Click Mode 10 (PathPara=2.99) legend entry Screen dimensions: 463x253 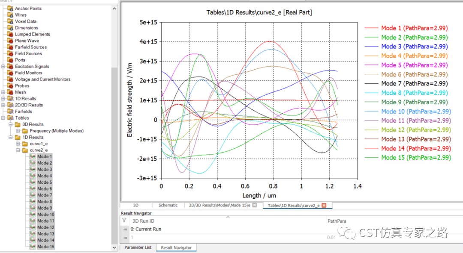[416, 112]
